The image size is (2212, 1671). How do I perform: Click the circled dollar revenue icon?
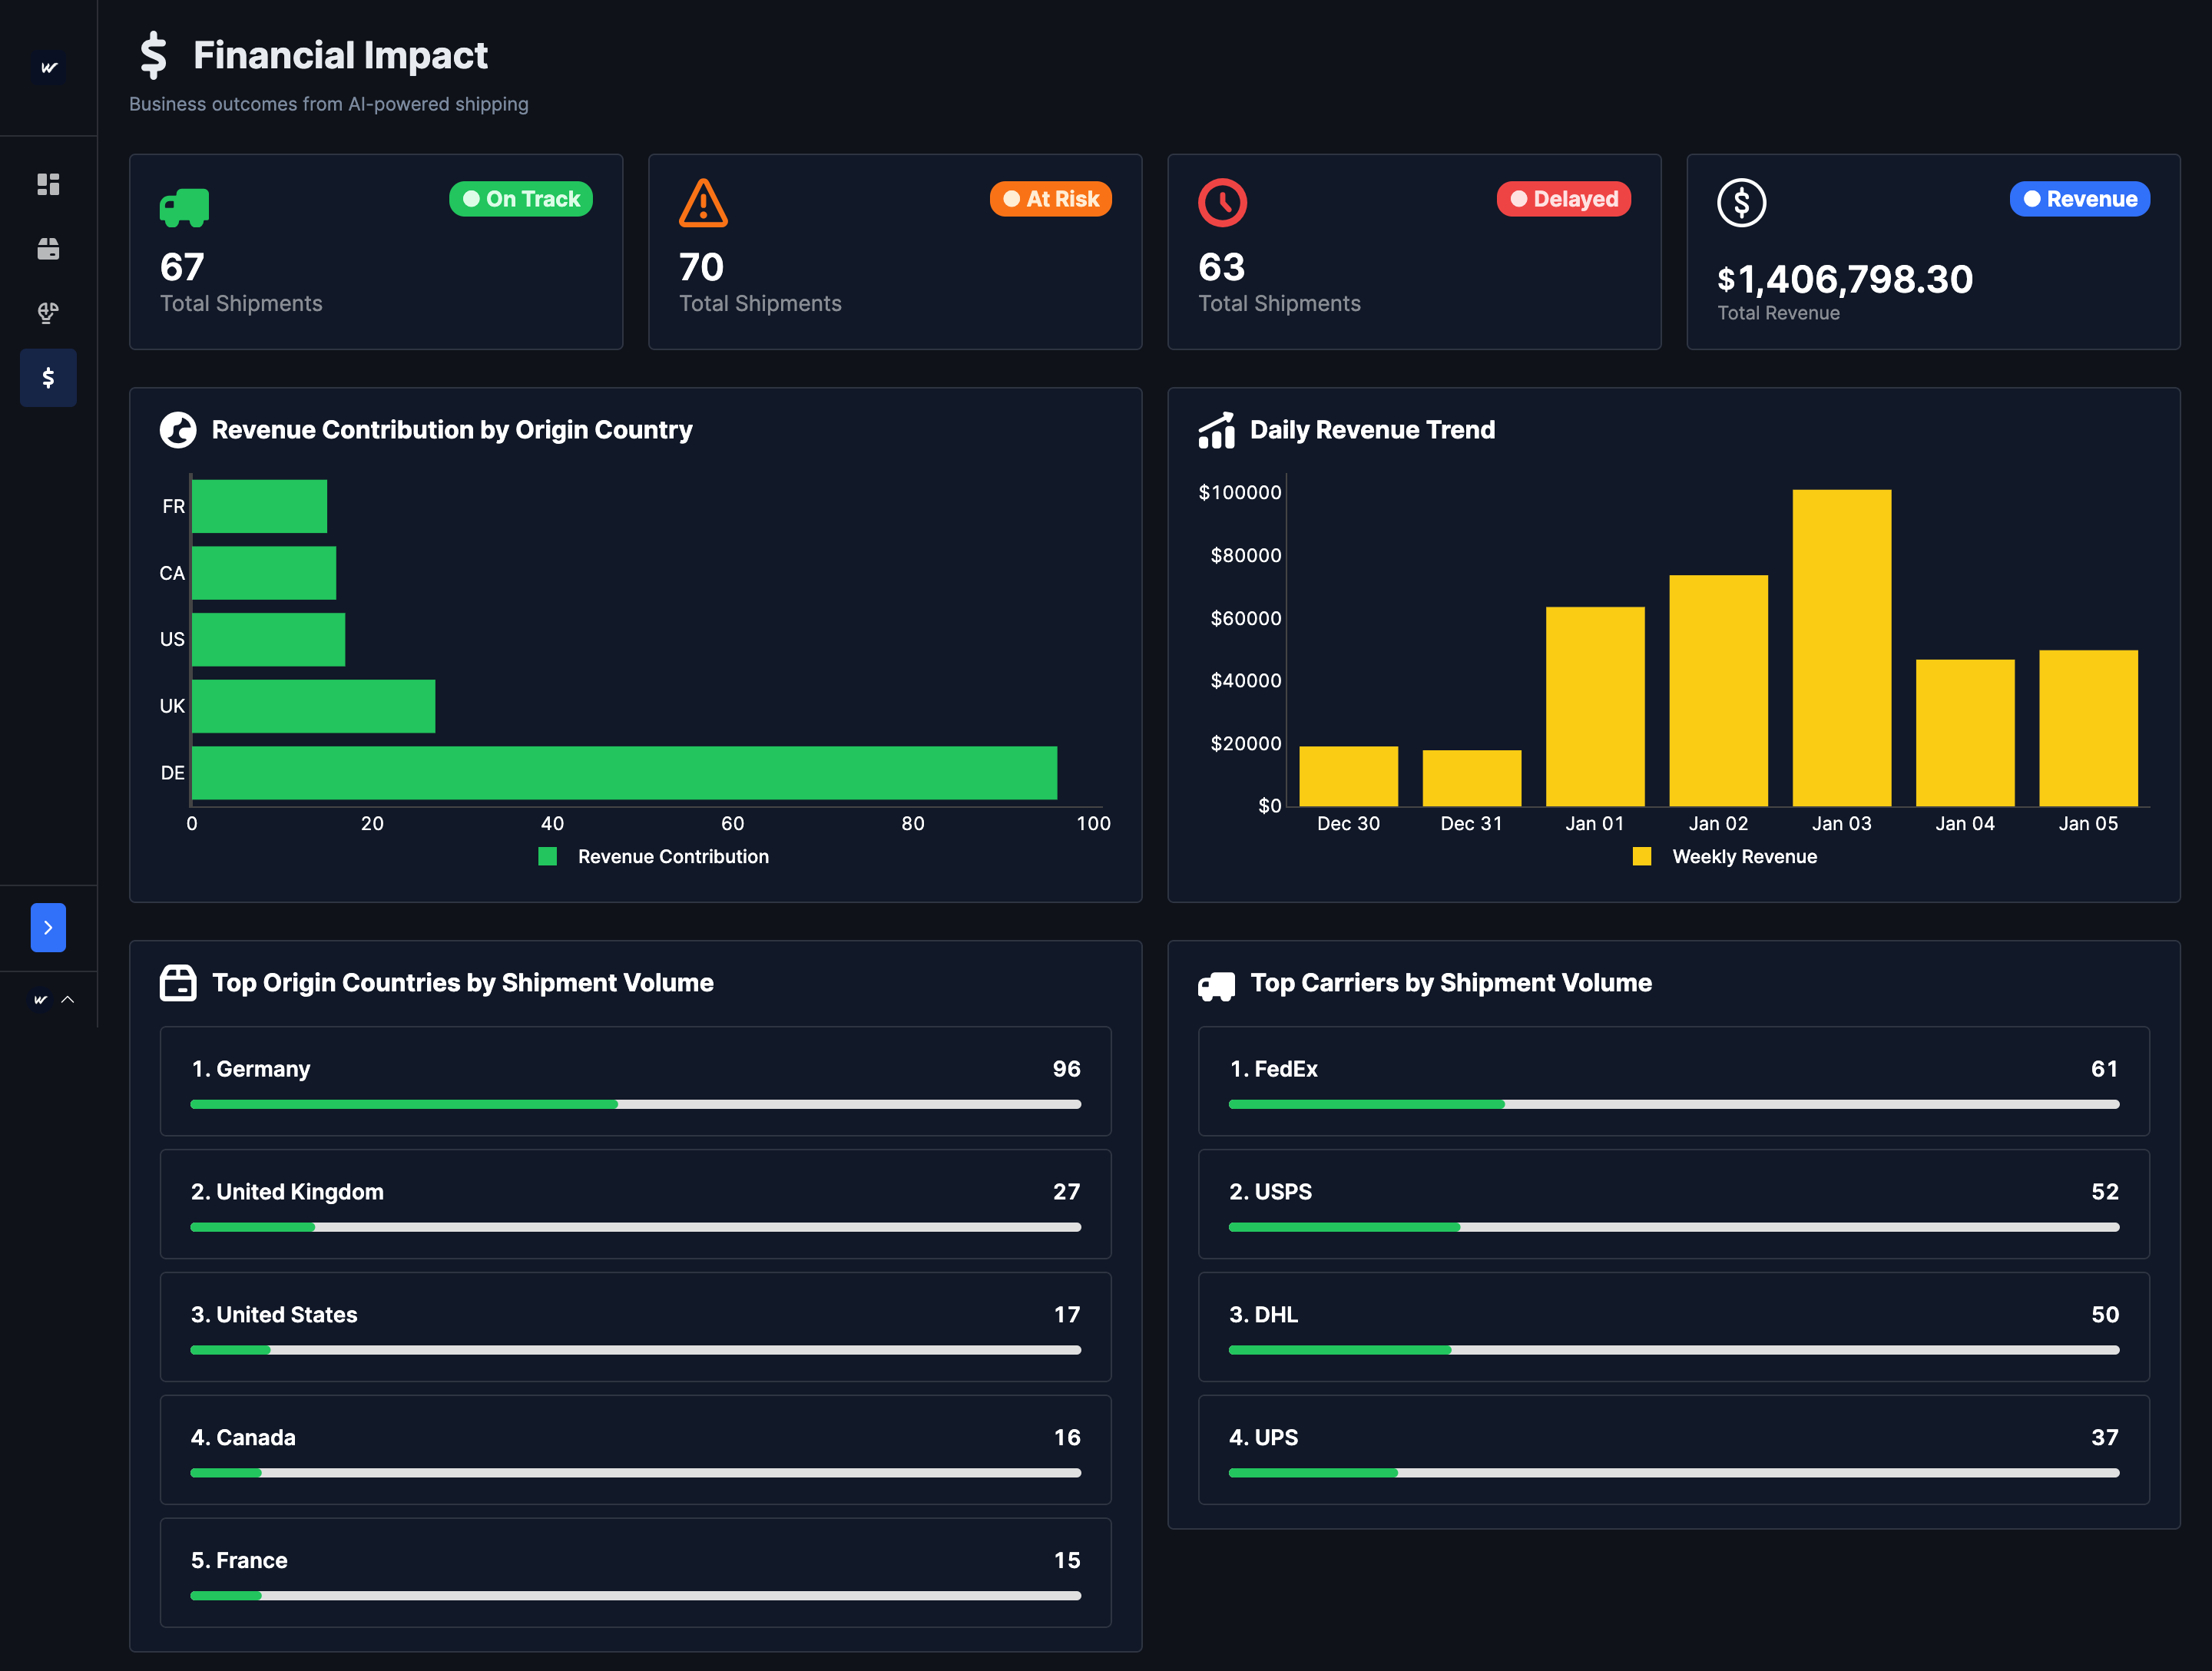click(1741, 203)
